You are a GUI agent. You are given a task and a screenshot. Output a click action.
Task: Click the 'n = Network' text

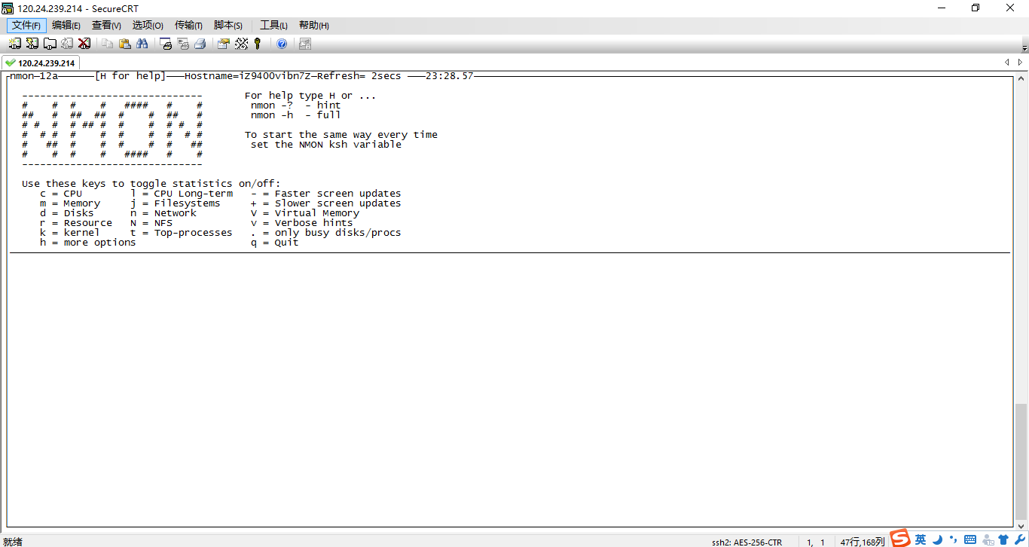(x=163, y=213)
